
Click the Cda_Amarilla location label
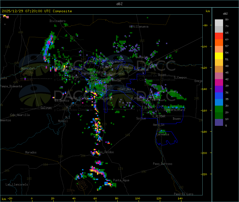tap(20, 115)
